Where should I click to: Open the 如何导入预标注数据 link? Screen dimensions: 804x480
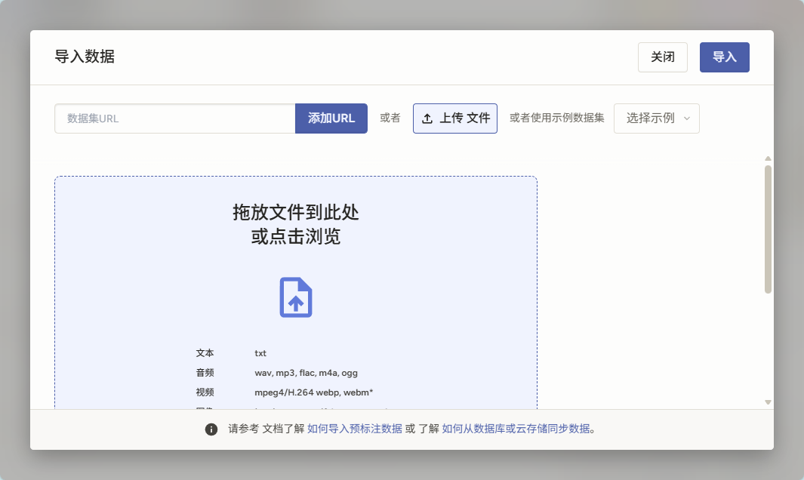click(355, 429)
